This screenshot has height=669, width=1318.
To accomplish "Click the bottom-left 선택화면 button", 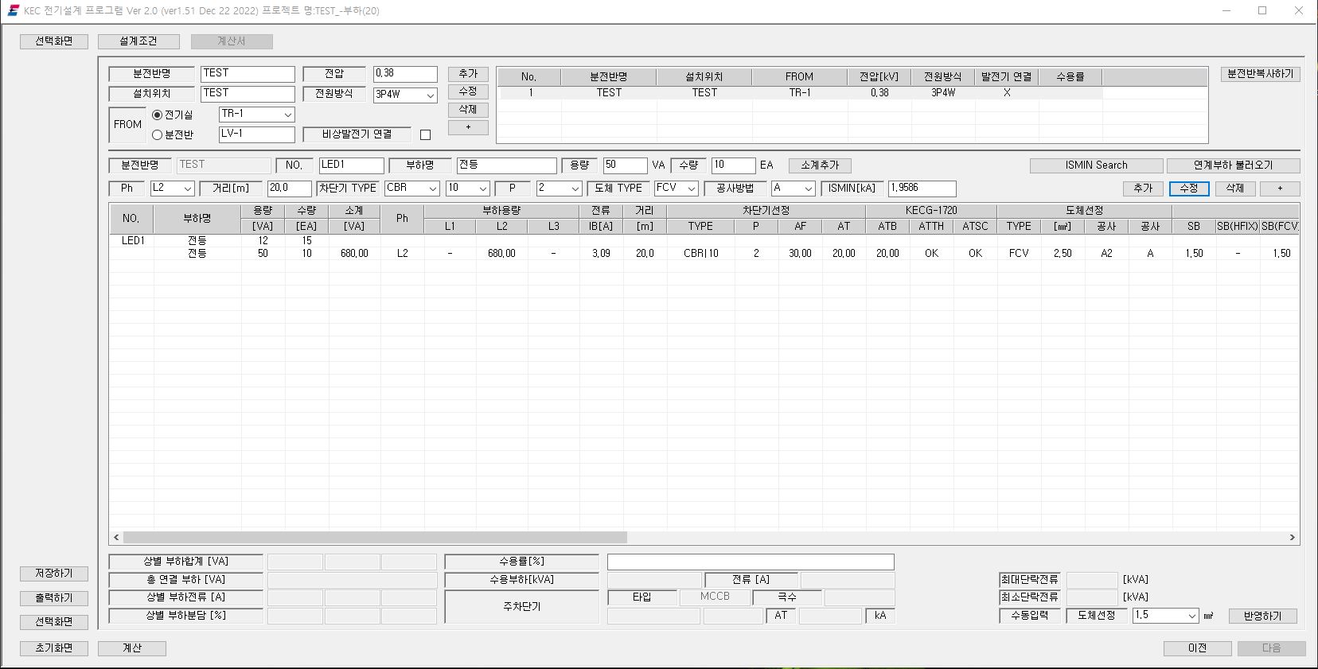I will (x=54, y=622).
